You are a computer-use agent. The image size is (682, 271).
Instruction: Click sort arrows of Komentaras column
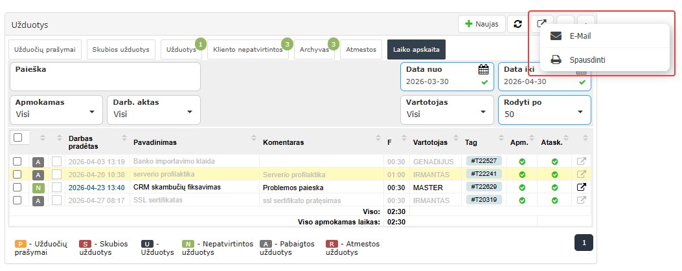point(378,138)
